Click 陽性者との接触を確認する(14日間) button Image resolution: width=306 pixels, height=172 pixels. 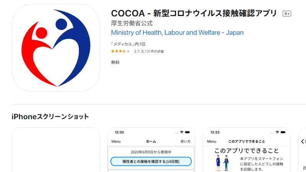click(x=151, y=161)
